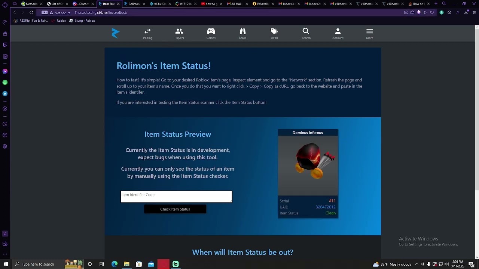Open the Roblox bookmark
Image resolution: width=479 pixels, height=269 pixels.
pos(59,21)
